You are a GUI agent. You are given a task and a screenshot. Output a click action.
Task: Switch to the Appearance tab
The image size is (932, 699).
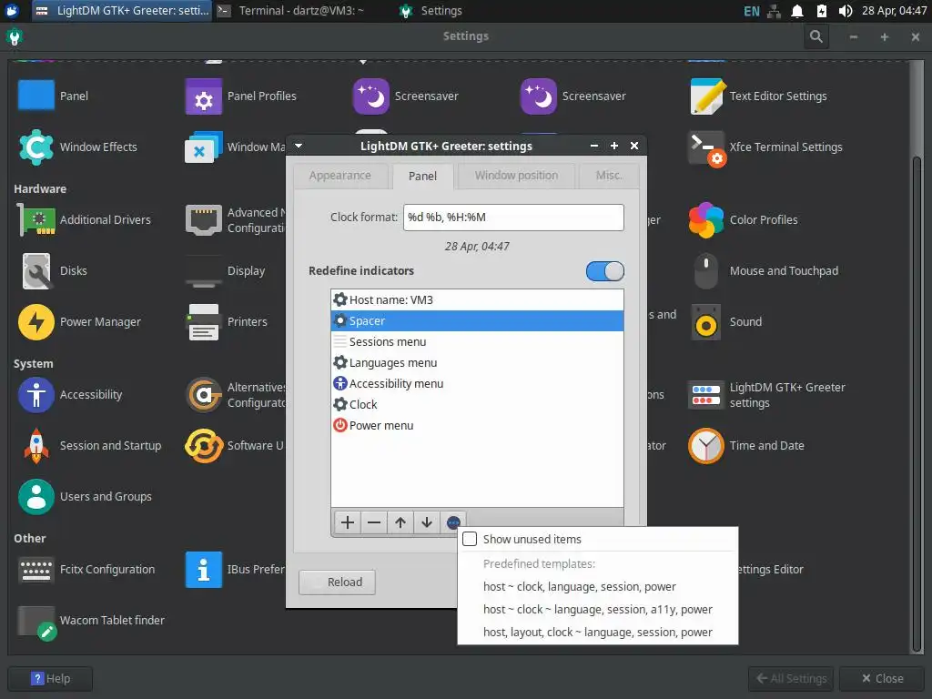pos(340,176)
